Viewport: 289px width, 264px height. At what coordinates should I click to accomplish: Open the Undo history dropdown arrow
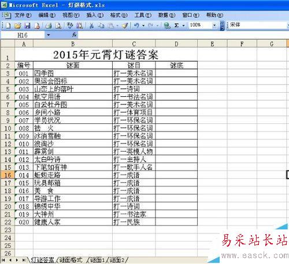pos(143,25)
